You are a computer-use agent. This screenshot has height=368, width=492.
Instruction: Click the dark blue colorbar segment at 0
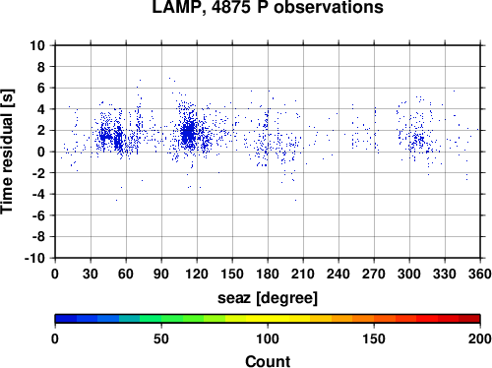66,319
